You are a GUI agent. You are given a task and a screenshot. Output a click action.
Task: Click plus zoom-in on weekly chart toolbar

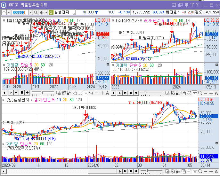211,93
